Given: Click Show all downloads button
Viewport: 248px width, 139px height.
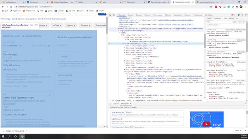Looking at the screenshot, I should [238, 131].
